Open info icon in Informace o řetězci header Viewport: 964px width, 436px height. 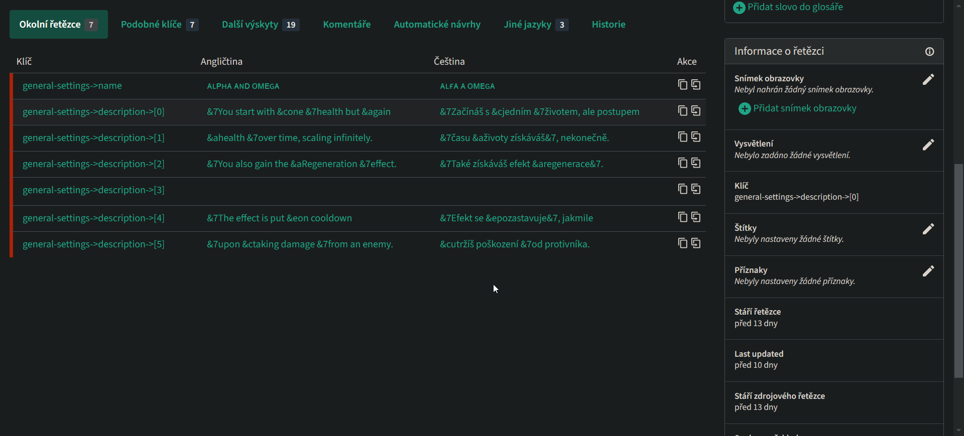(930, 52)
